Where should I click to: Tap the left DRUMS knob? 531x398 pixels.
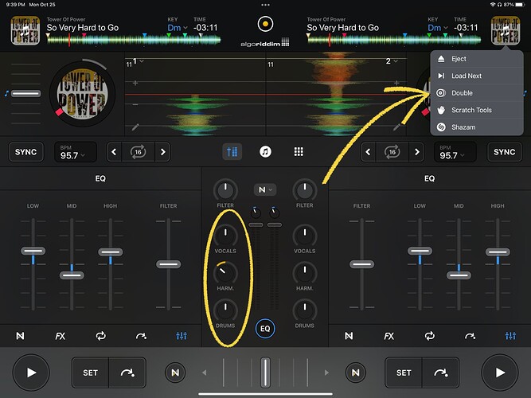coord(225,310)
